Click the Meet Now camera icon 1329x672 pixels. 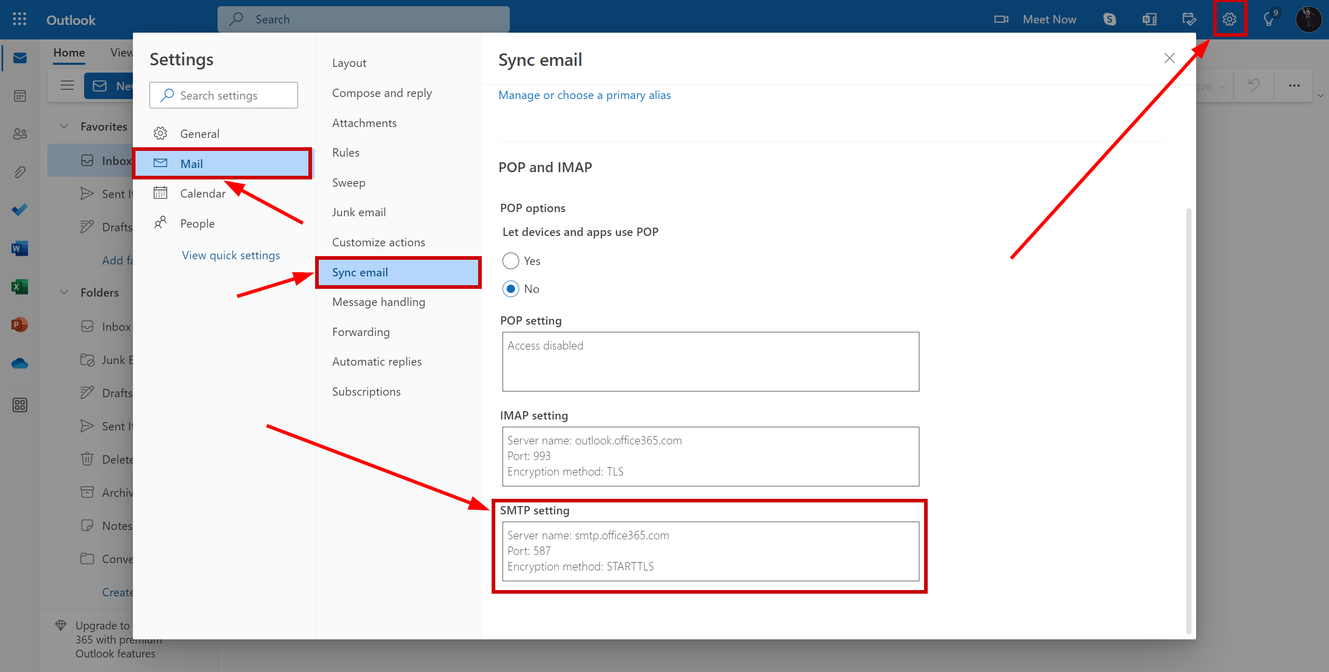[x=1001, y=19]
